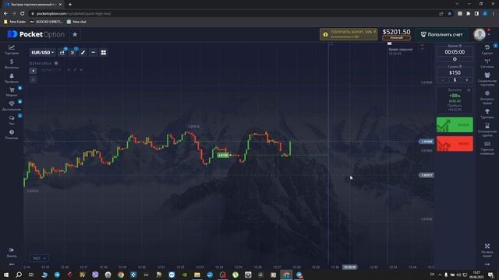Open Windows Start menu
The width and height of the screenshot is (499, 280).
tap(6, 275)
